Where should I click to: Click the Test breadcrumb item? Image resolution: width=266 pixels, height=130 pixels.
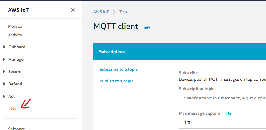coord(123,12)
